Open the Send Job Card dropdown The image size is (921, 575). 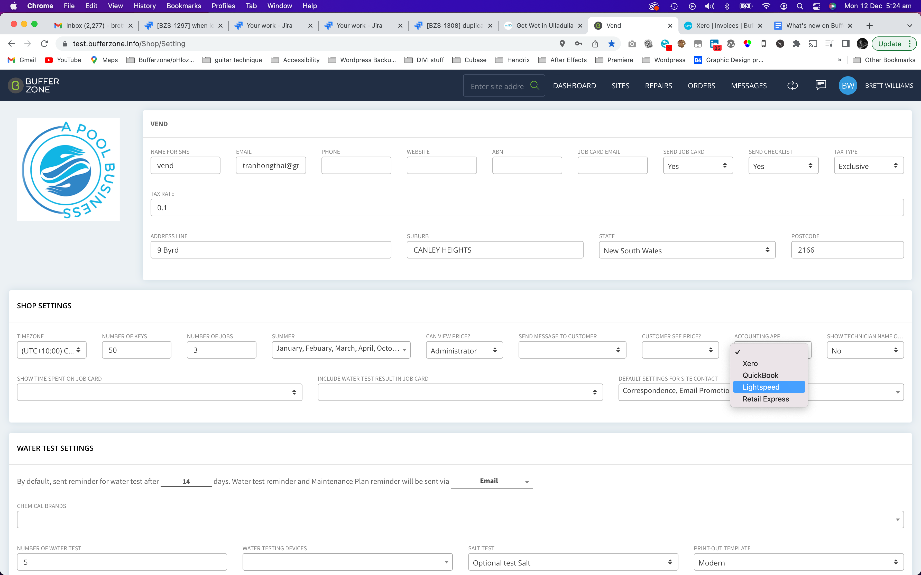[697, 166]
